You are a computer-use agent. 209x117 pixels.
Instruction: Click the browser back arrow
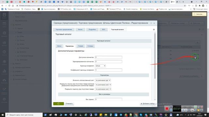(x=2, y=6)
